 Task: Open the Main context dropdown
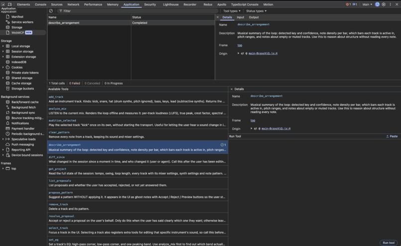(x=367, y=4)
